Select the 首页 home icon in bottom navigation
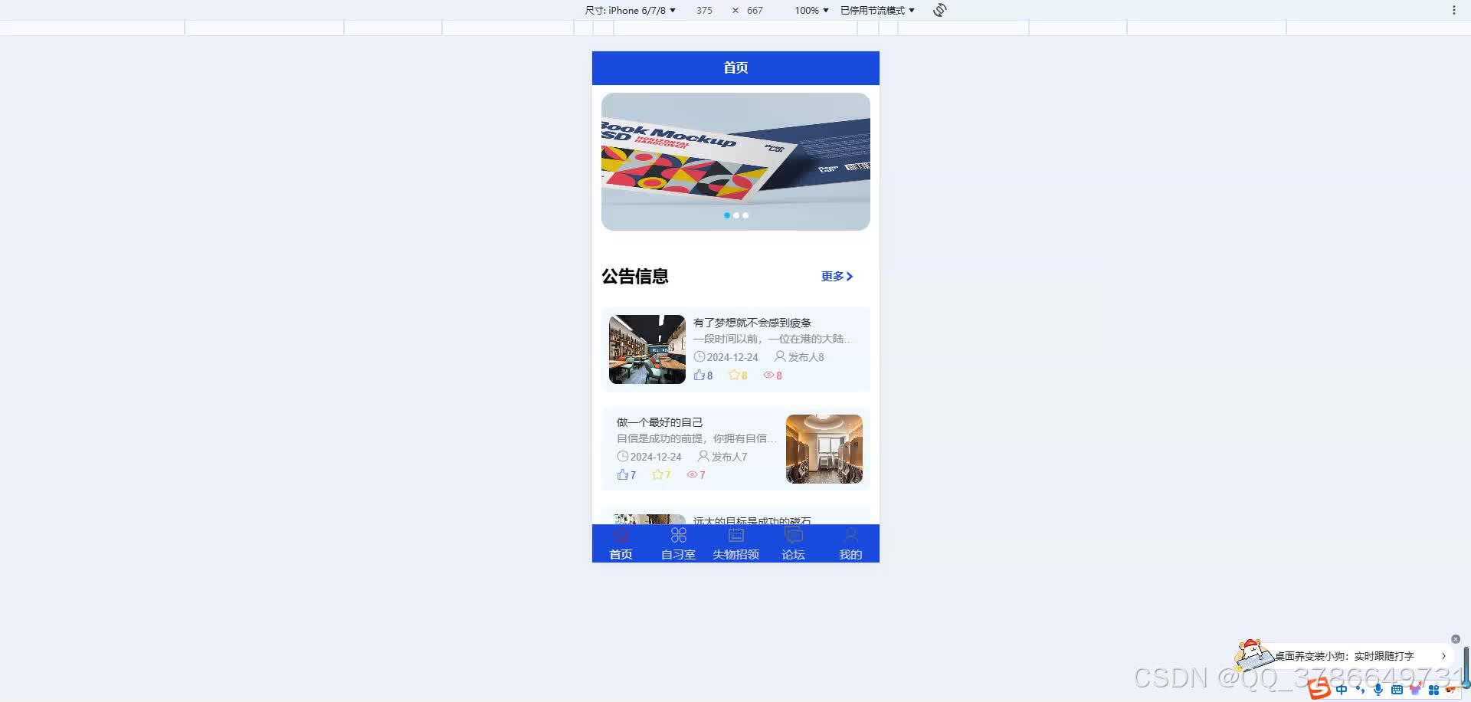1471x702 pixels. (621, 535)
